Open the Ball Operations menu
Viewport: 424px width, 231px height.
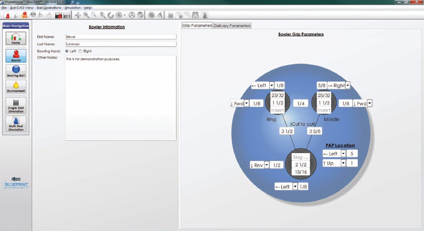point(49,8)
